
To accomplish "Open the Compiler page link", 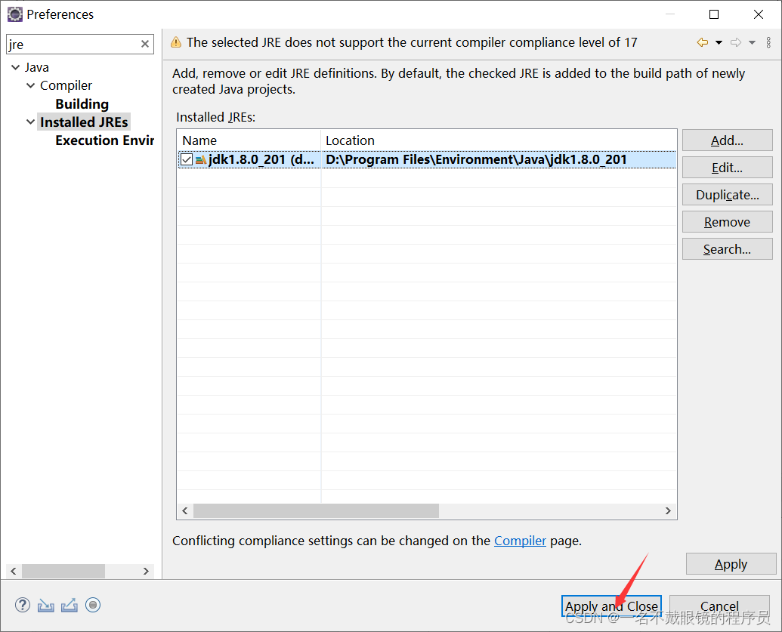I will click(x=520, y=541).
